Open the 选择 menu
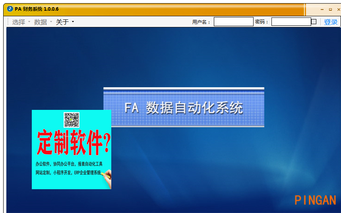The width and height of the screenshot is (341, 213). point(19,22)
